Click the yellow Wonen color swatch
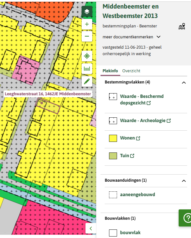This screenshot has width=191, height=238. coord(113,138)
